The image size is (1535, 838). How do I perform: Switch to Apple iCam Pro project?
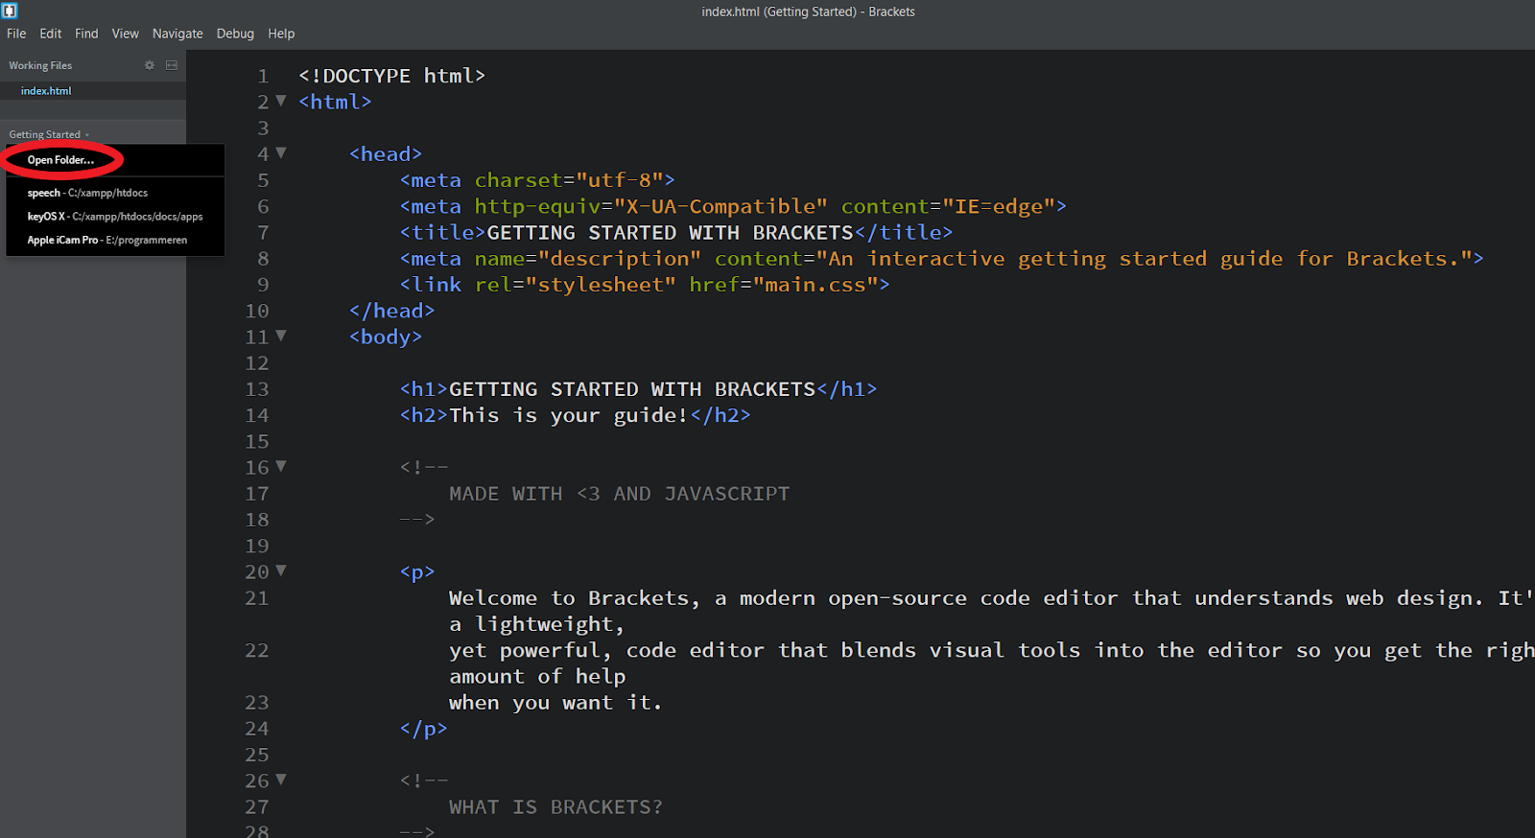(107, 240)
